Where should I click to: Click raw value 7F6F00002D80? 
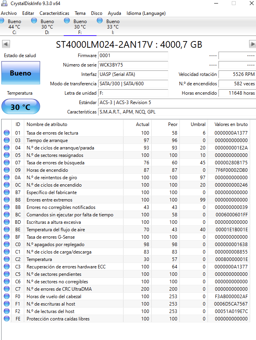point(231,170)
